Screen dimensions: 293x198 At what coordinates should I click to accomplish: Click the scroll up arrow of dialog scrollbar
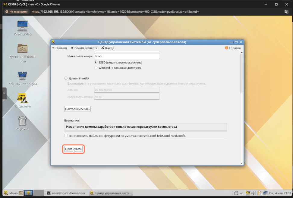click(242, 52)
